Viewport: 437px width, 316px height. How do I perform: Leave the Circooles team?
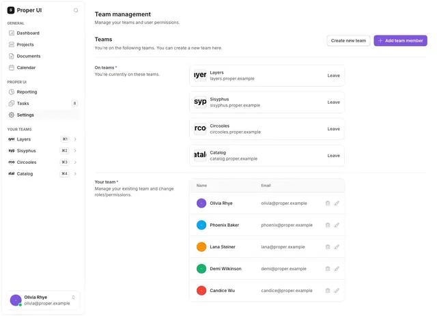point(334,129)
